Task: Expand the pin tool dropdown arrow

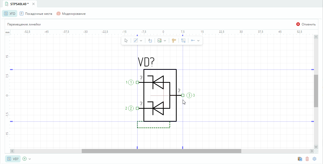Action: click(x=198, y=40)
